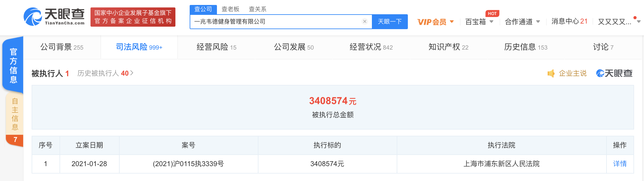Switch to the 查公司 search tab
The width and height of the screenshot is (644, 181).
click(203, 9)
